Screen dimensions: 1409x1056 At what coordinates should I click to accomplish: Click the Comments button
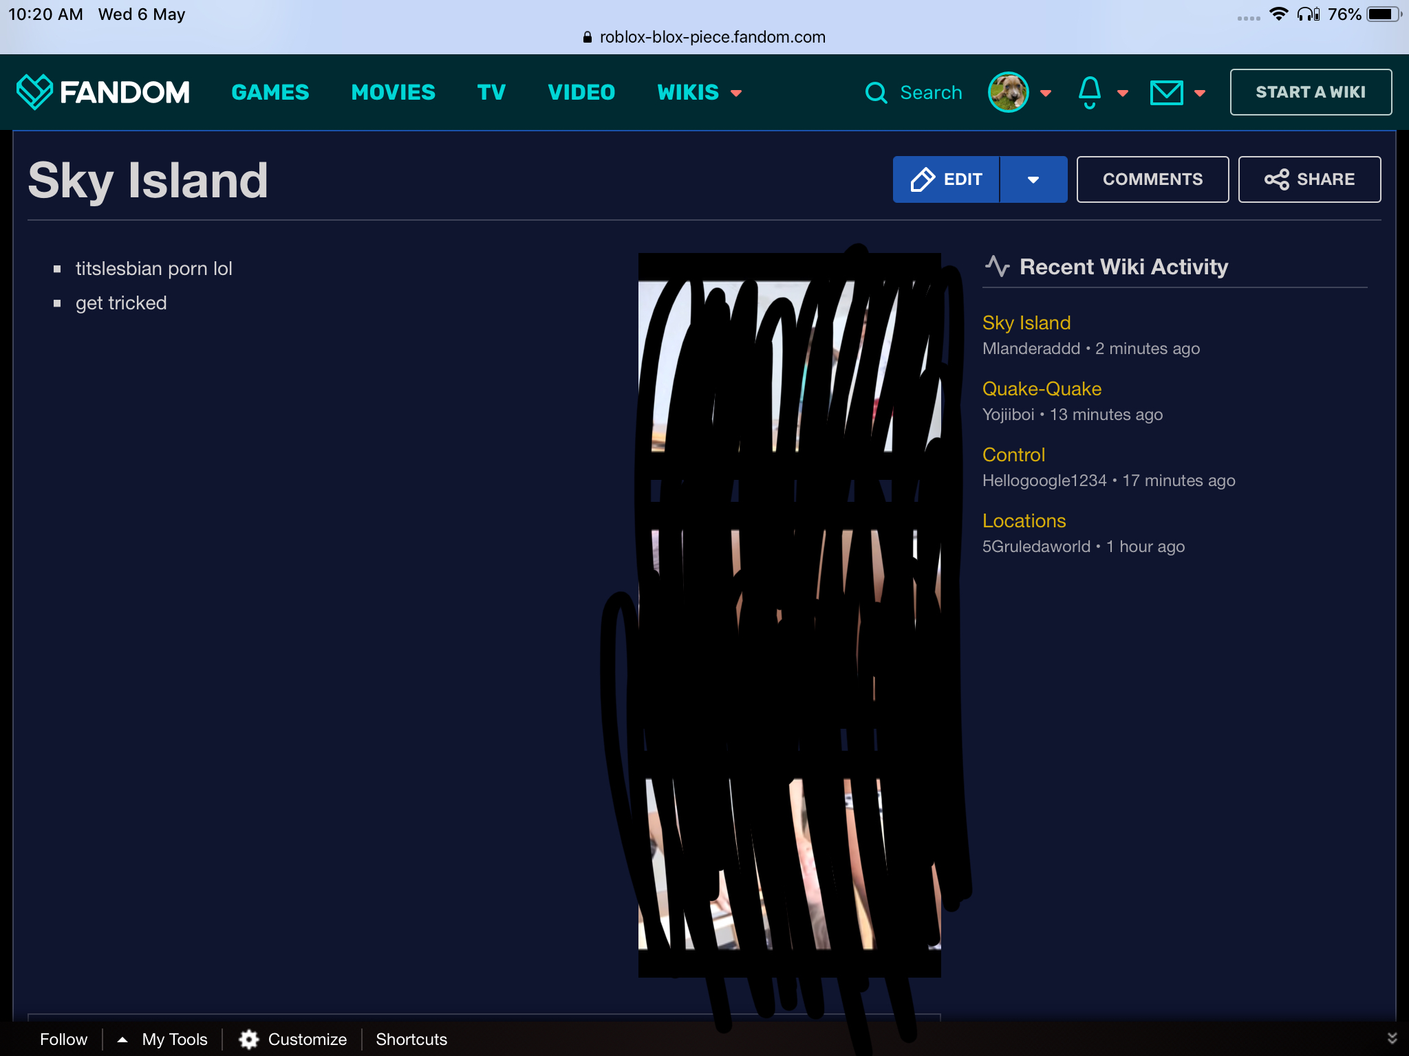tap(1152, 179)
